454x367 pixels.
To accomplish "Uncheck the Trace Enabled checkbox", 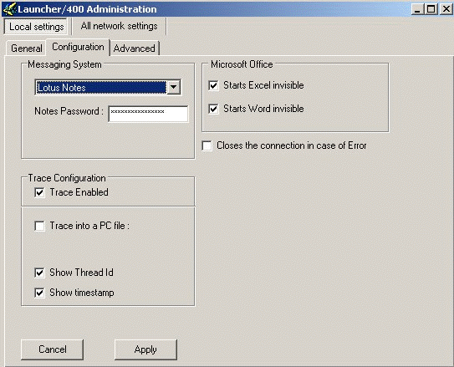I will [x=39, y=192].
